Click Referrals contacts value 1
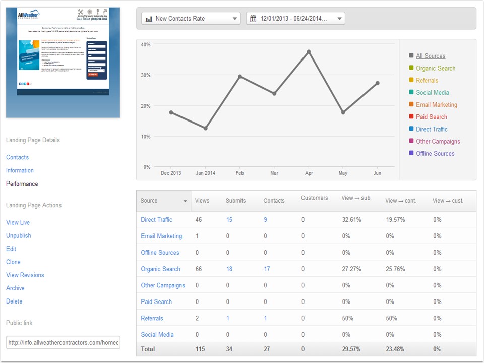The width and height of the screenshot is (484, 363). 266,318
